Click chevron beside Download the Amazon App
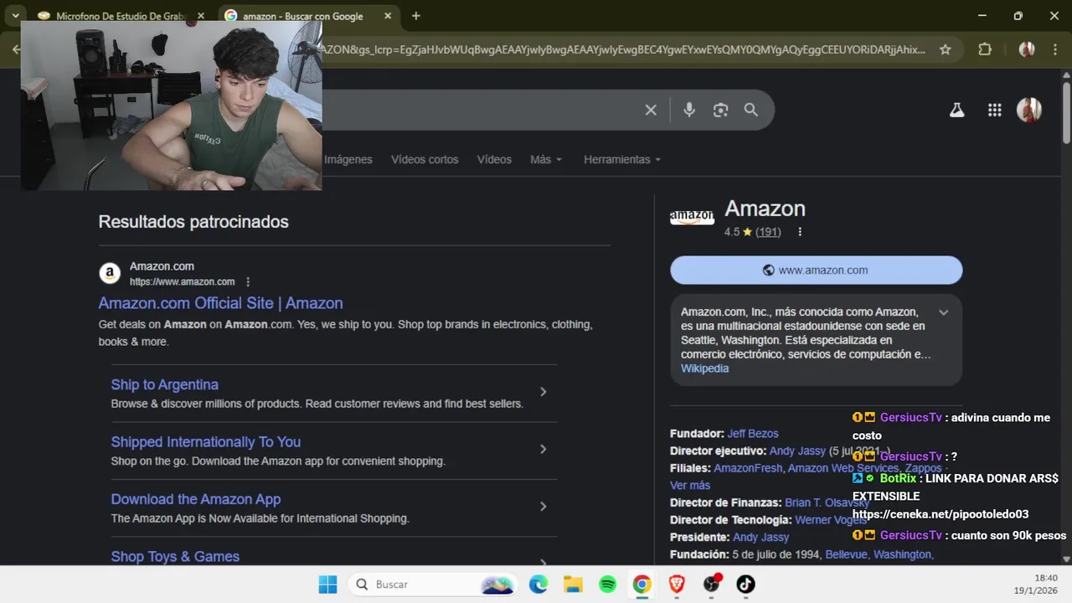Image resolution: width=1072 pixels, height=603 pixels. click(543, 506)
